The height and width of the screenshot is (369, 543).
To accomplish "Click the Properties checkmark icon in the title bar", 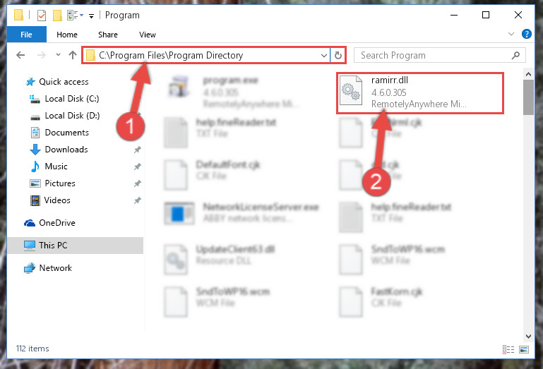I will coord(42,16).
